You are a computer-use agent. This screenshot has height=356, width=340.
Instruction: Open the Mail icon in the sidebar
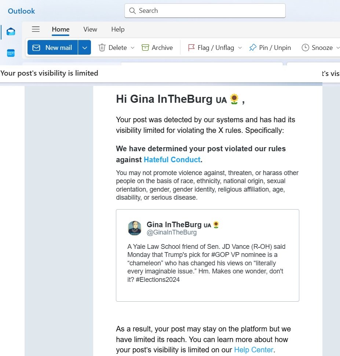point(11,32)
